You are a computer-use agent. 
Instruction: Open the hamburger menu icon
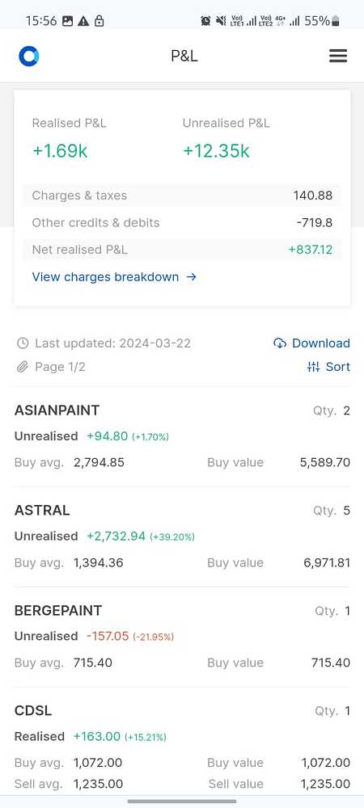(x=338, y=56)
